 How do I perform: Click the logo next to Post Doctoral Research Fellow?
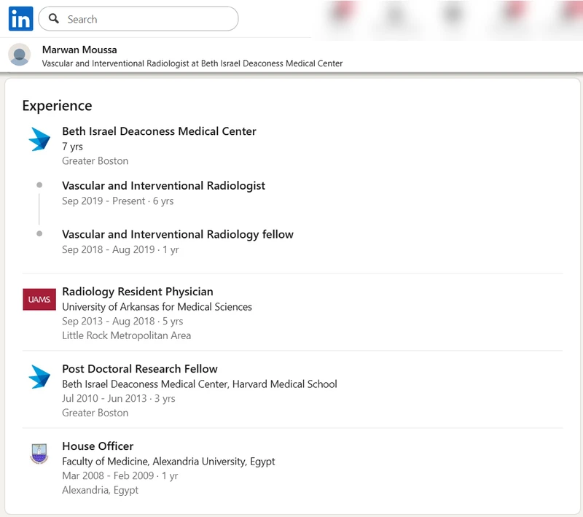pos(39,377)
